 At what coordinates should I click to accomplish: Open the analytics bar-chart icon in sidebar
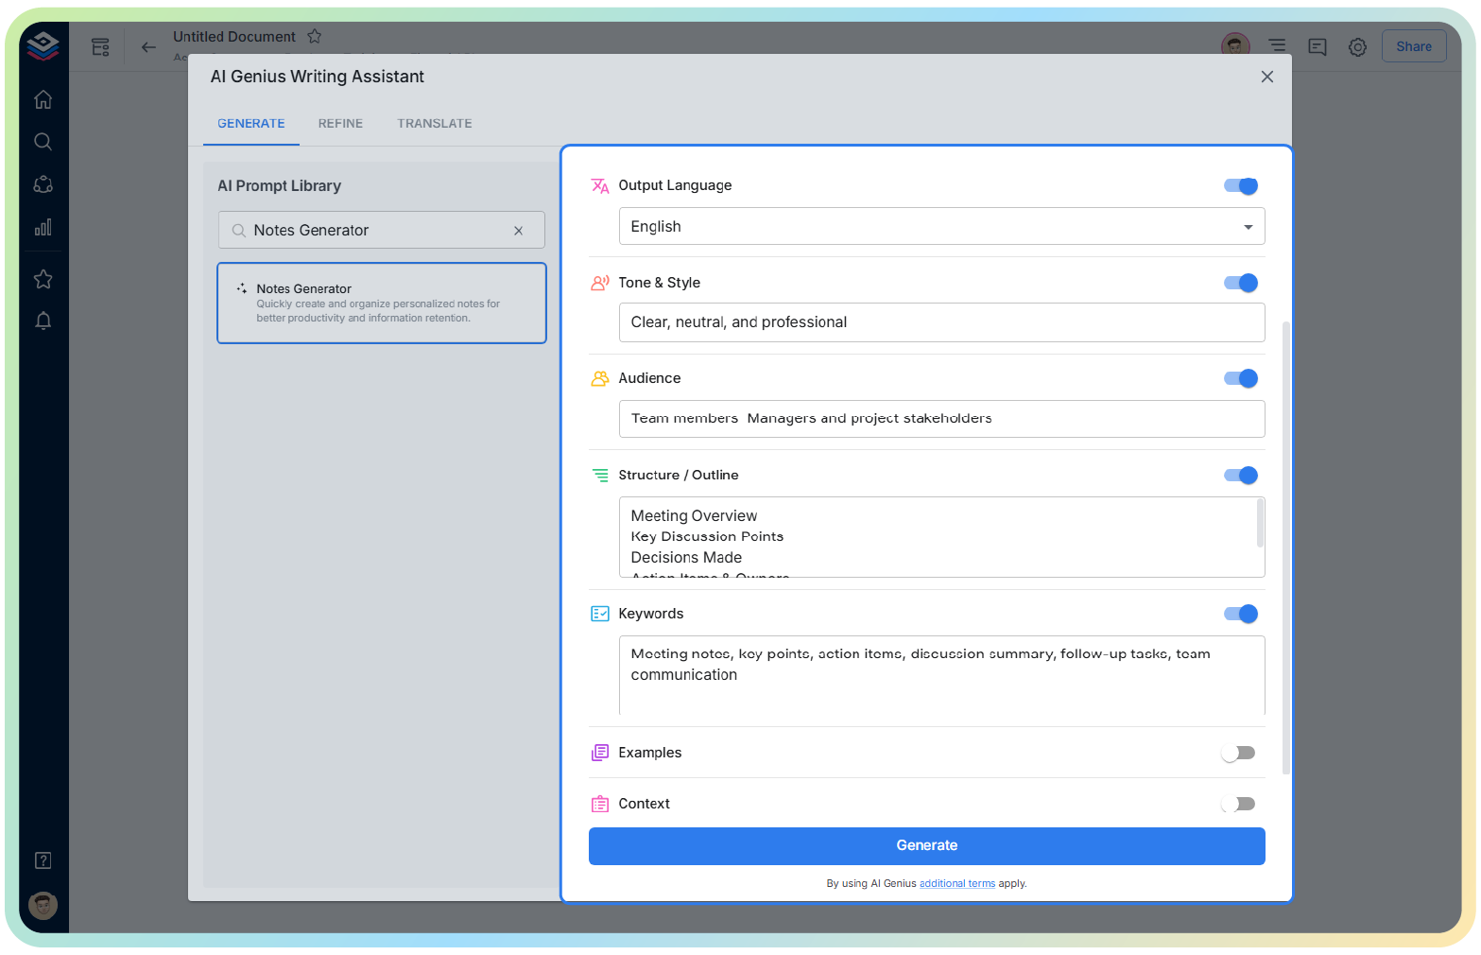click(43, 227)
